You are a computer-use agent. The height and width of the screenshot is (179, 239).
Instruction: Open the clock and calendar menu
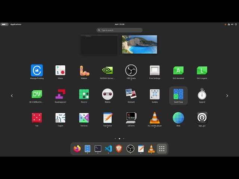(119, 24)
